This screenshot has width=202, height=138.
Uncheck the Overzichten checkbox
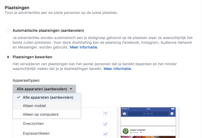tap(105, 124)
